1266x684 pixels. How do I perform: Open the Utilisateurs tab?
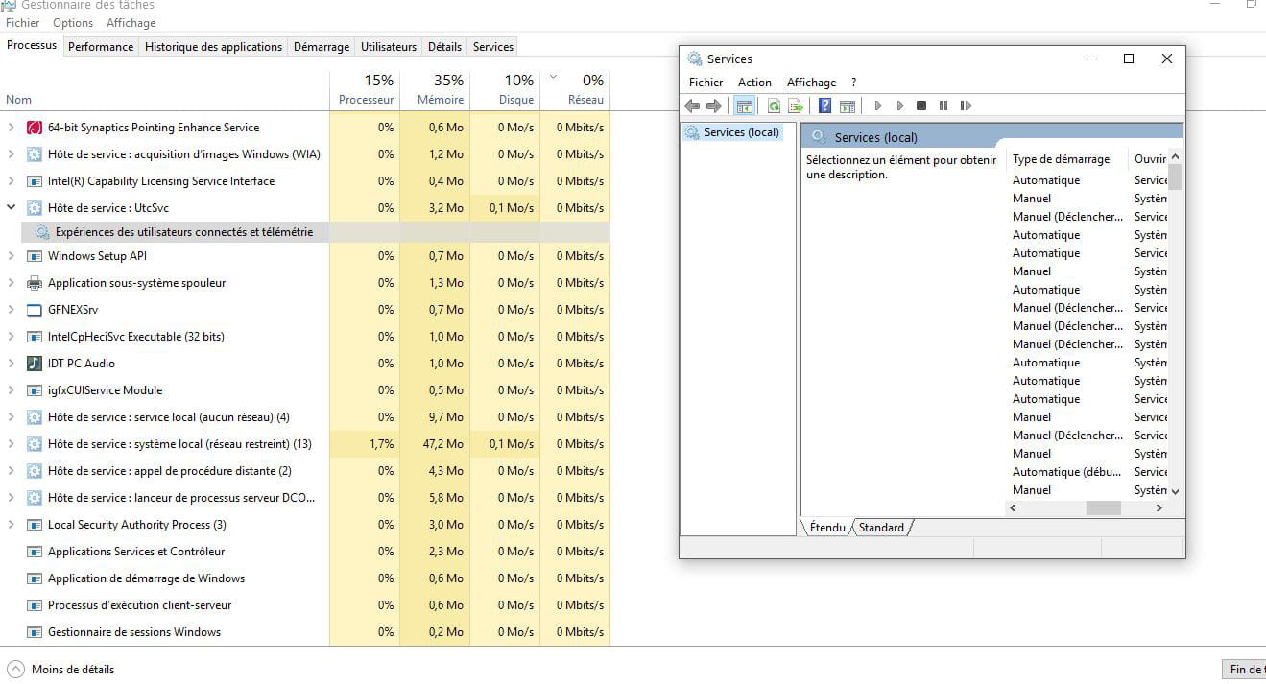pos(389,47)
